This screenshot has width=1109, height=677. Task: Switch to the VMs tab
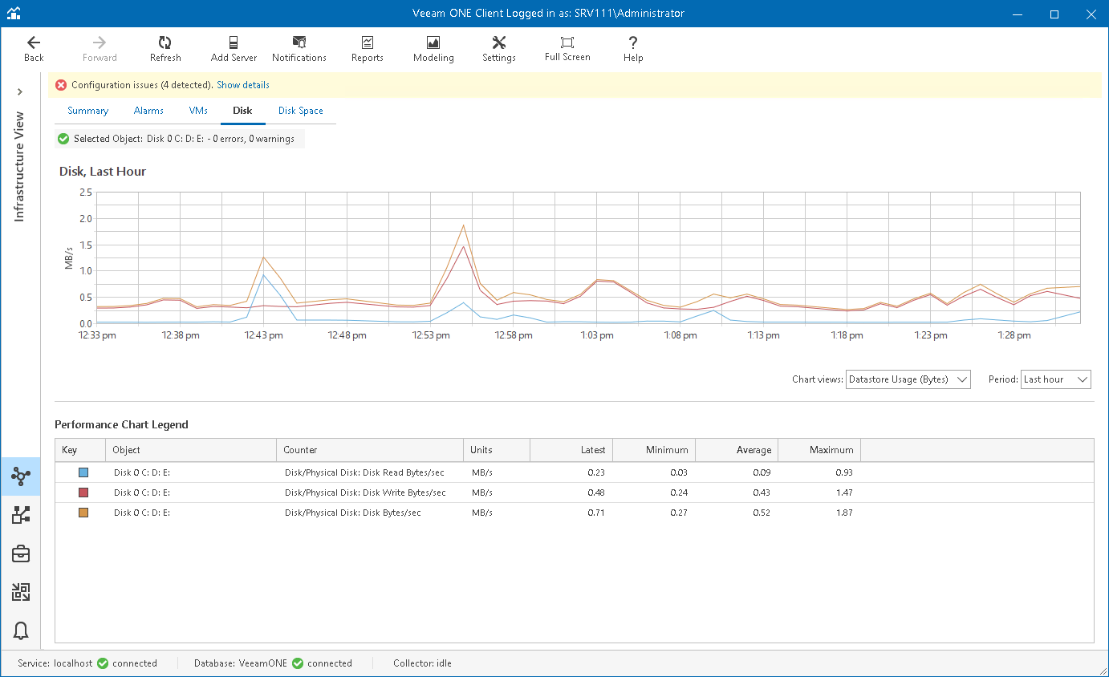(x=198, y=111)
